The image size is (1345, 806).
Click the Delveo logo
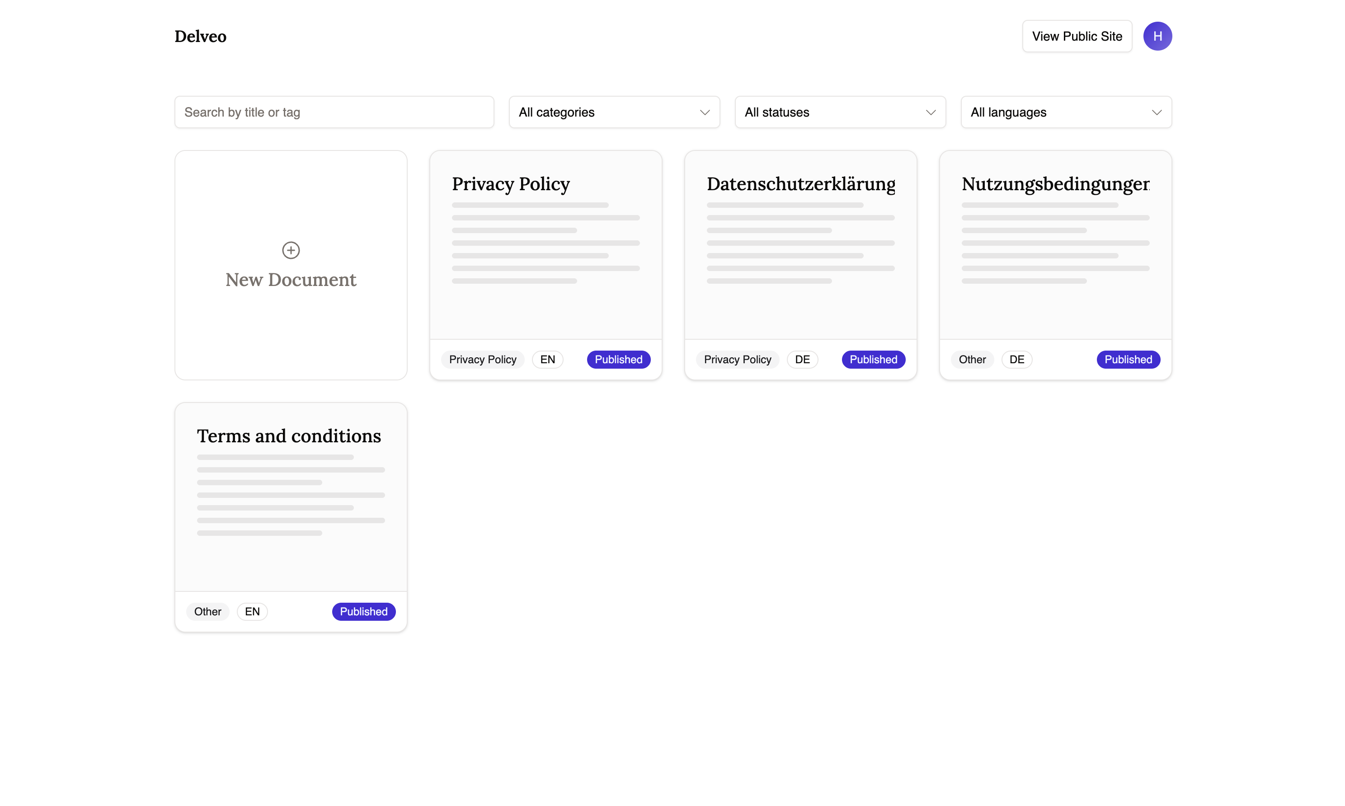click(x=201, y=37)
